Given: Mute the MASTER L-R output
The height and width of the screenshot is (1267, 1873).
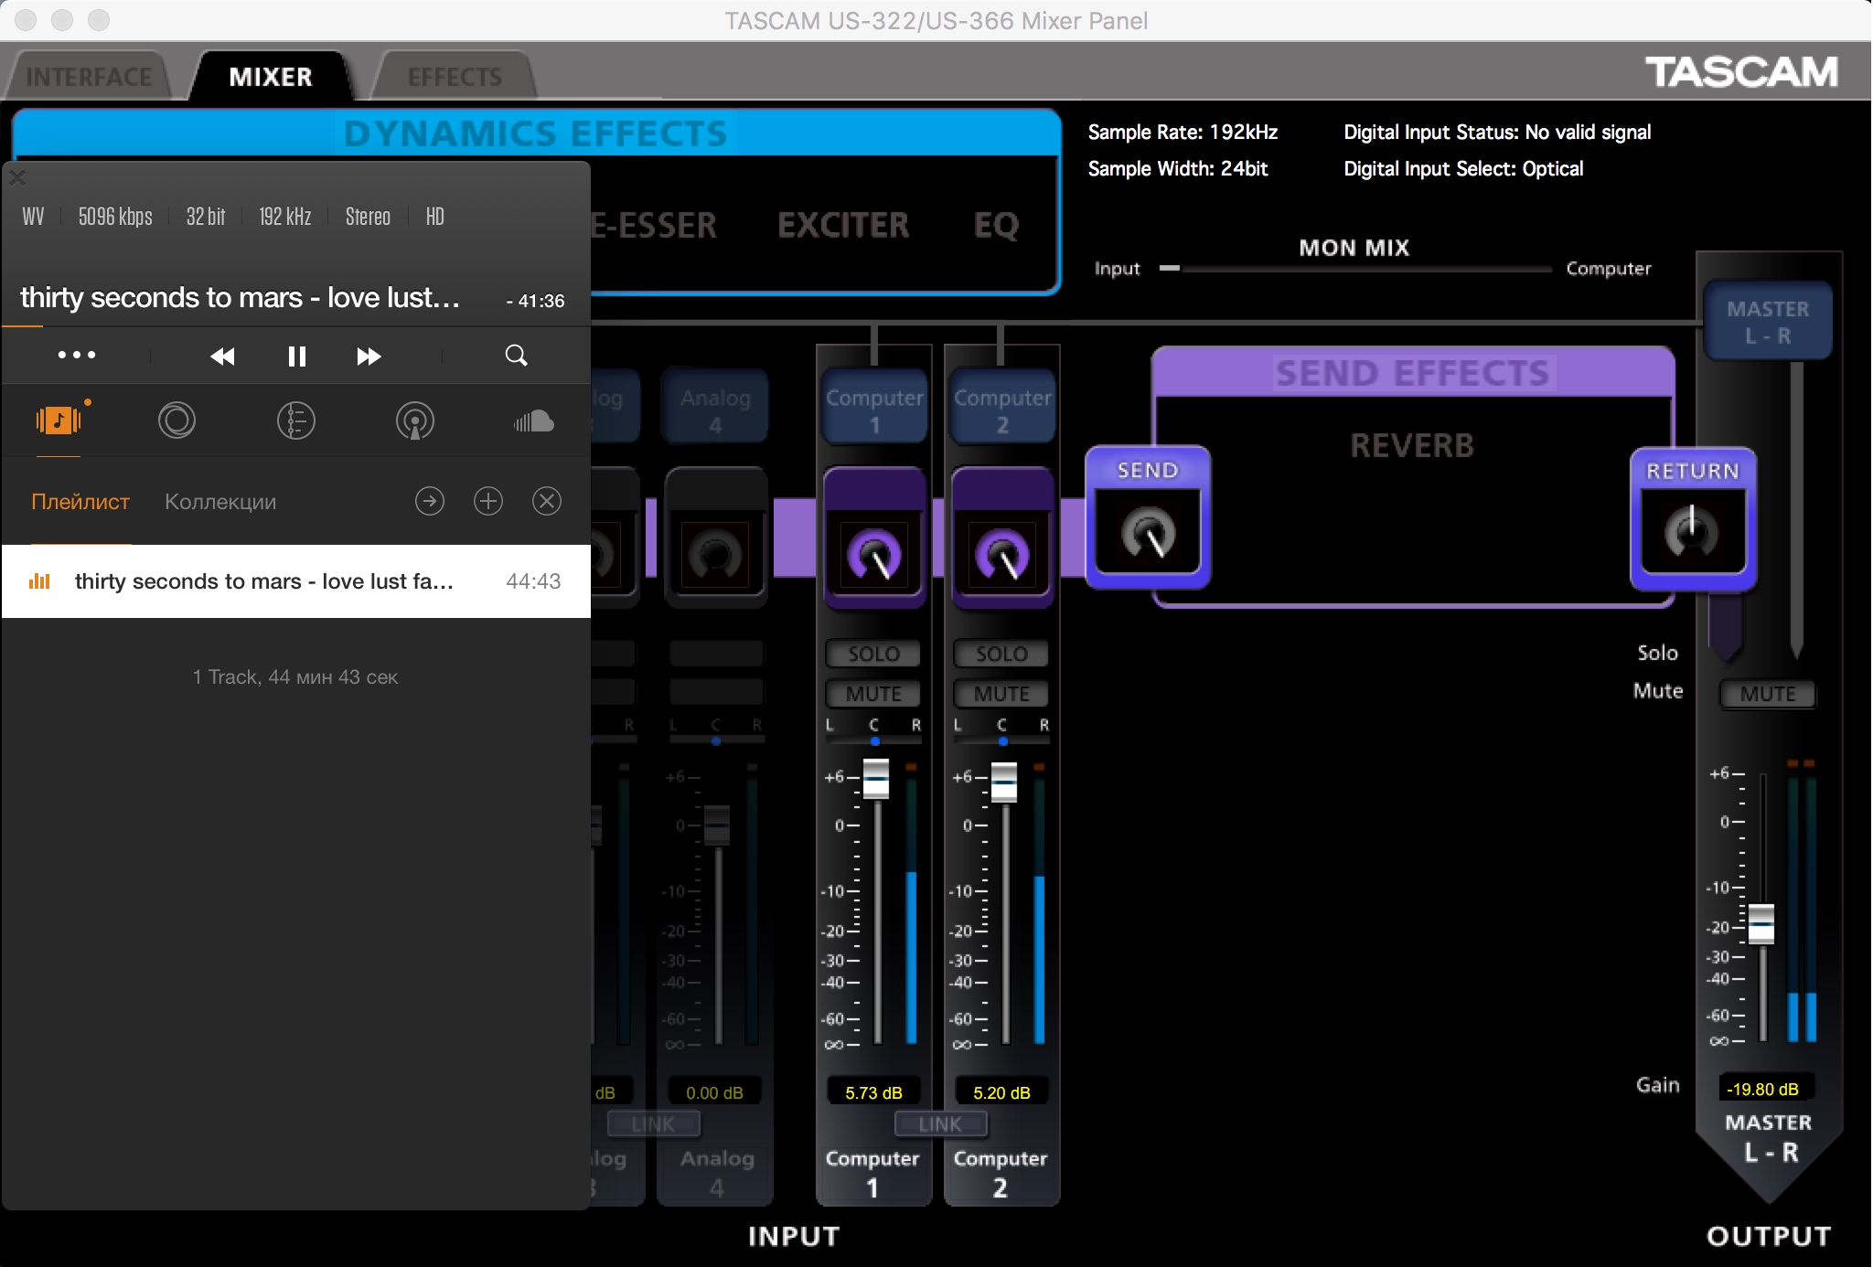Looking at the screenshot, I should point(1767,694).
